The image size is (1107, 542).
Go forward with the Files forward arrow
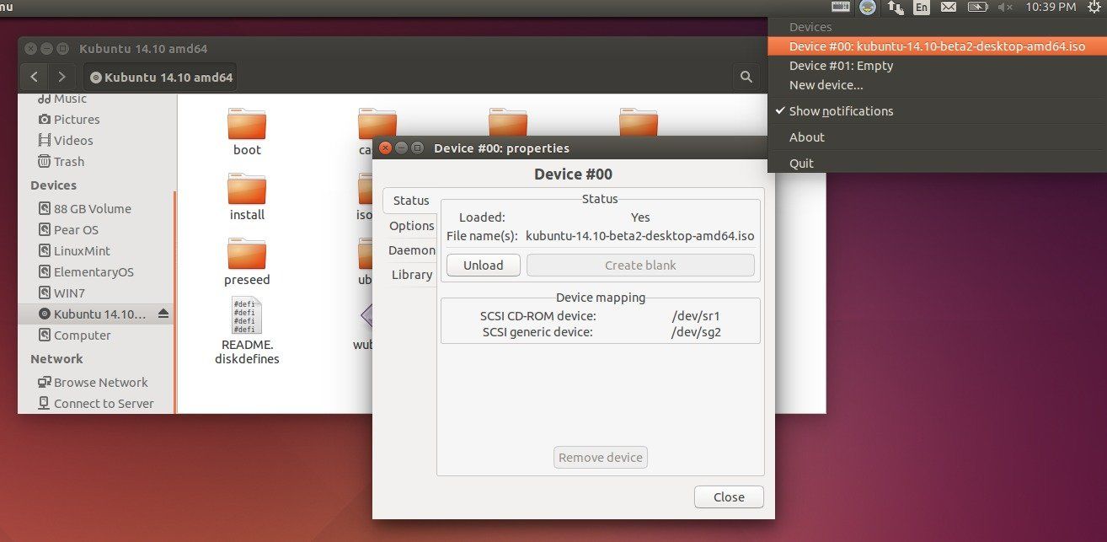pos(61,77)
